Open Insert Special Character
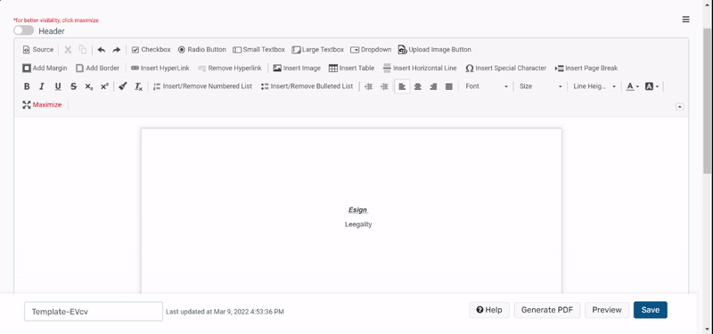 [506, 69]
